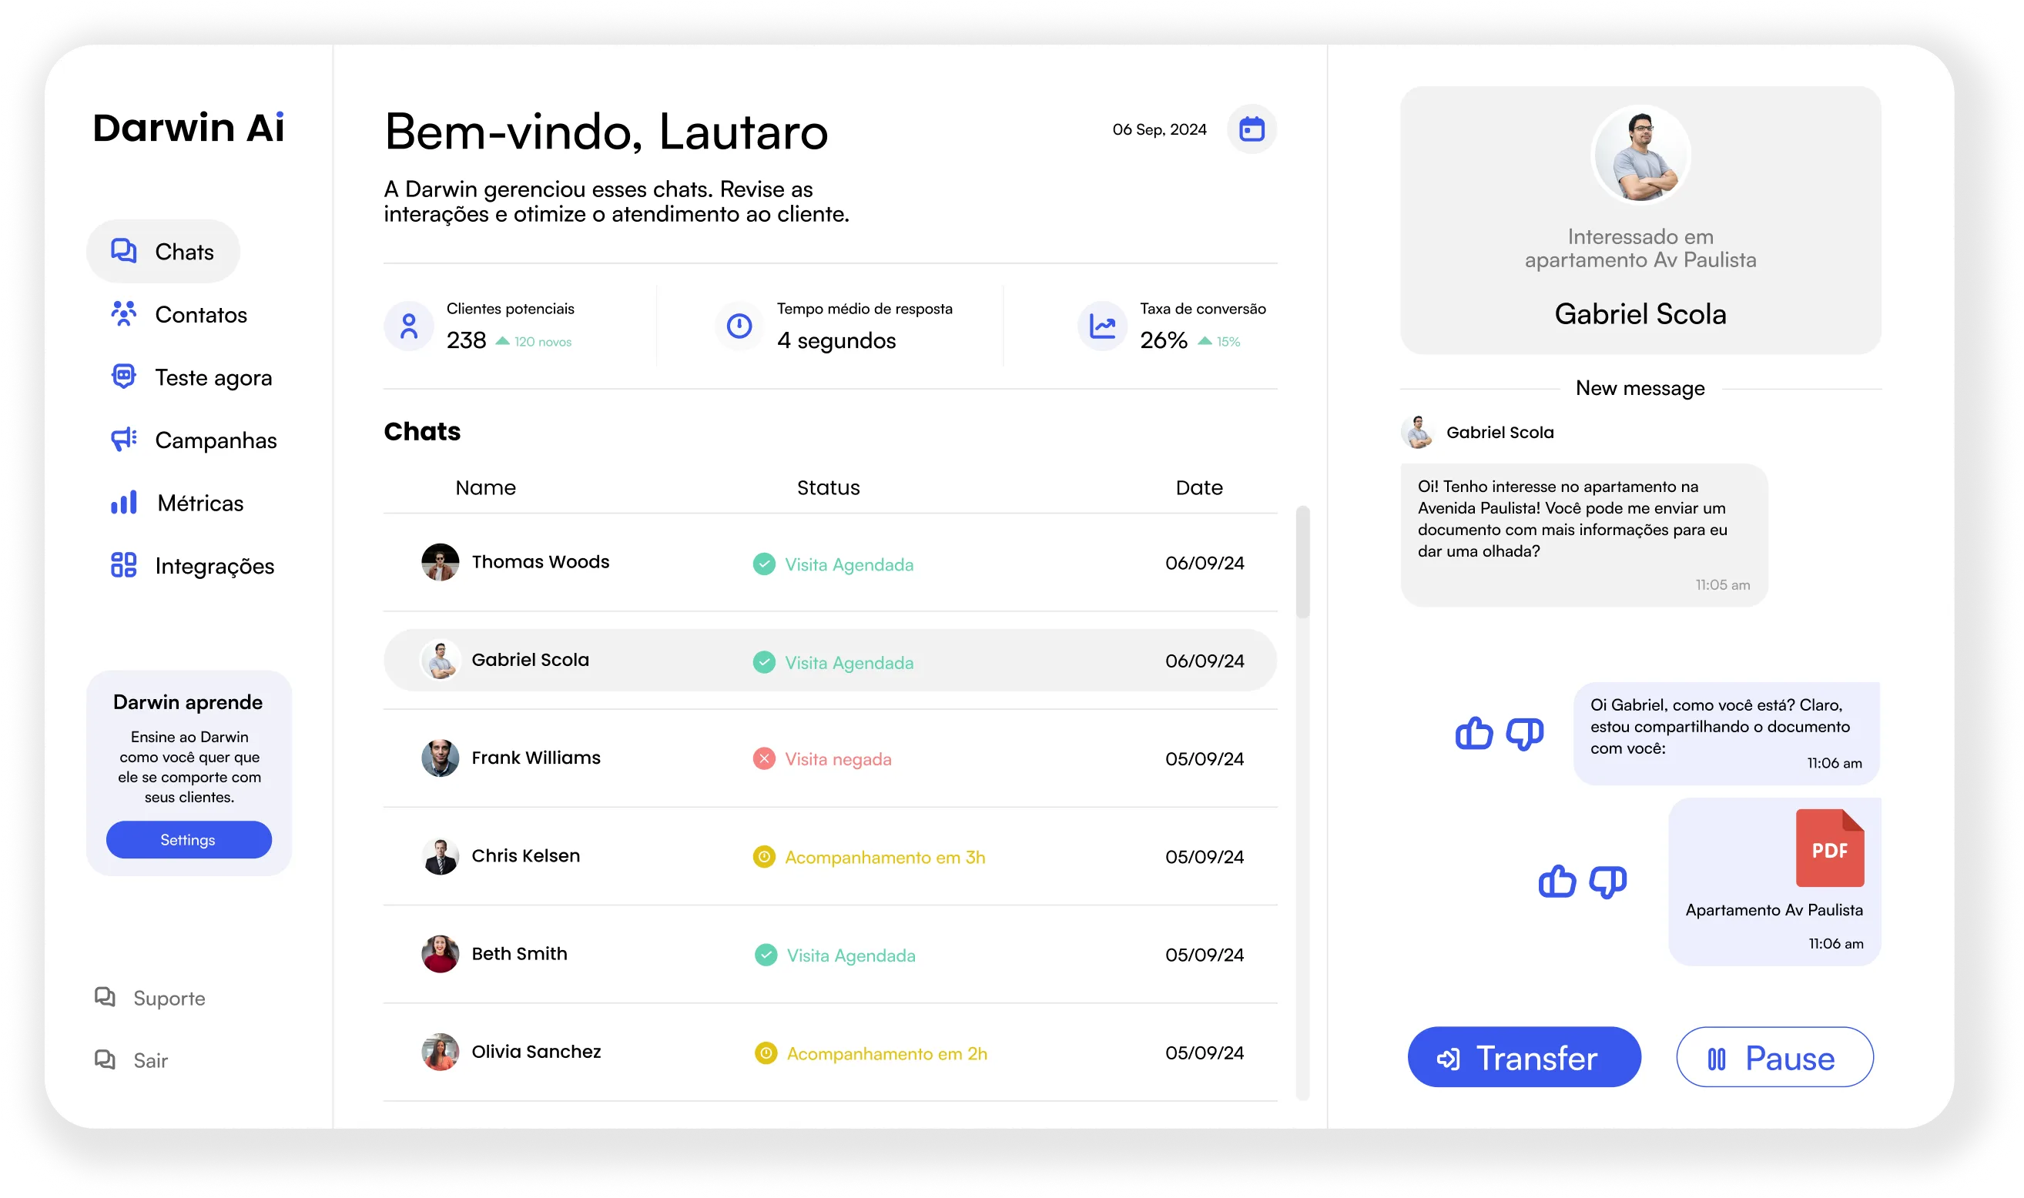2024x1198 pixels.
Task: Click the chats list vertical scrollbar
Action: (1302, 563)
